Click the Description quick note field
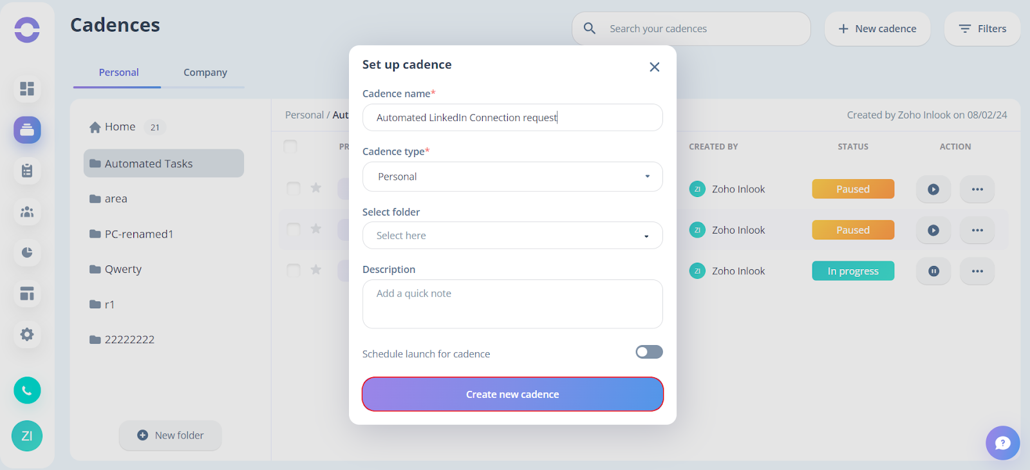Viewport: 1030px width, 470px height. (512, 304)
